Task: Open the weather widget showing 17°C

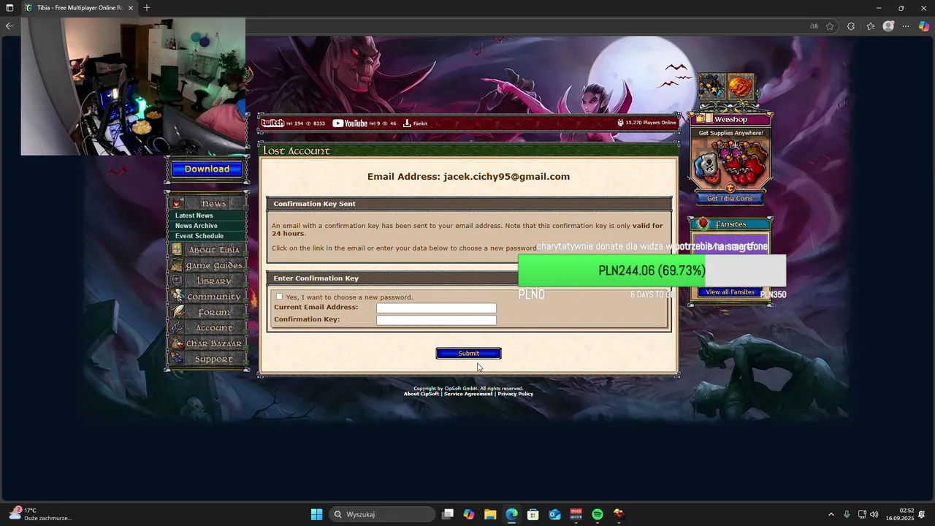Action: coord(40,514)
